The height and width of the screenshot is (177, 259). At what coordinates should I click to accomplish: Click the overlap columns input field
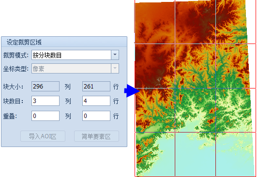click(x=46, y=116)
